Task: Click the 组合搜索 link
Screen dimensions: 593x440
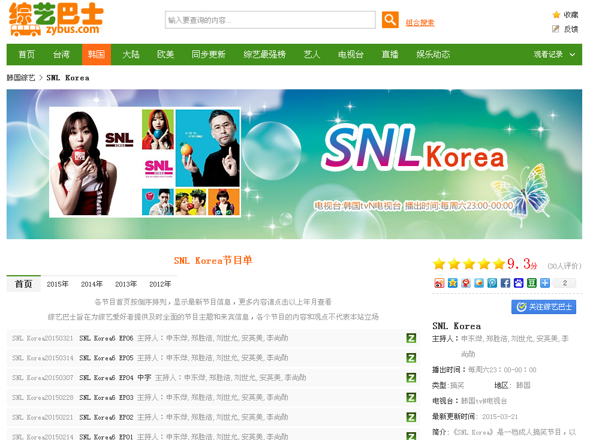Action: 420,23
